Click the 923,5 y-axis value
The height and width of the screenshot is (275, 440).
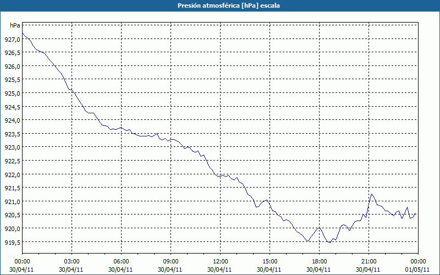pos(13,134)
